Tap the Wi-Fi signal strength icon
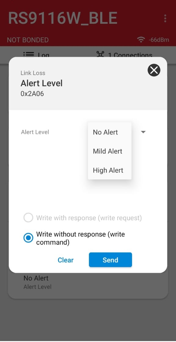Screen dimensions: 176x342 click(141, 40)
